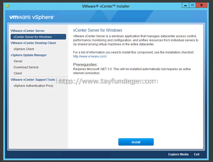The height and width of the screenshot is (162, 213).
Task: Click VMware vCenter Support Tools heading
Action: tap(33, 80)
